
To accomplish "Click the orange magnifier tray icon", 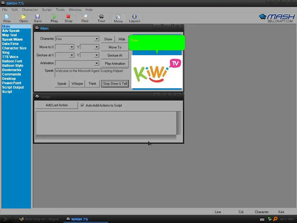I will [276, 219].
